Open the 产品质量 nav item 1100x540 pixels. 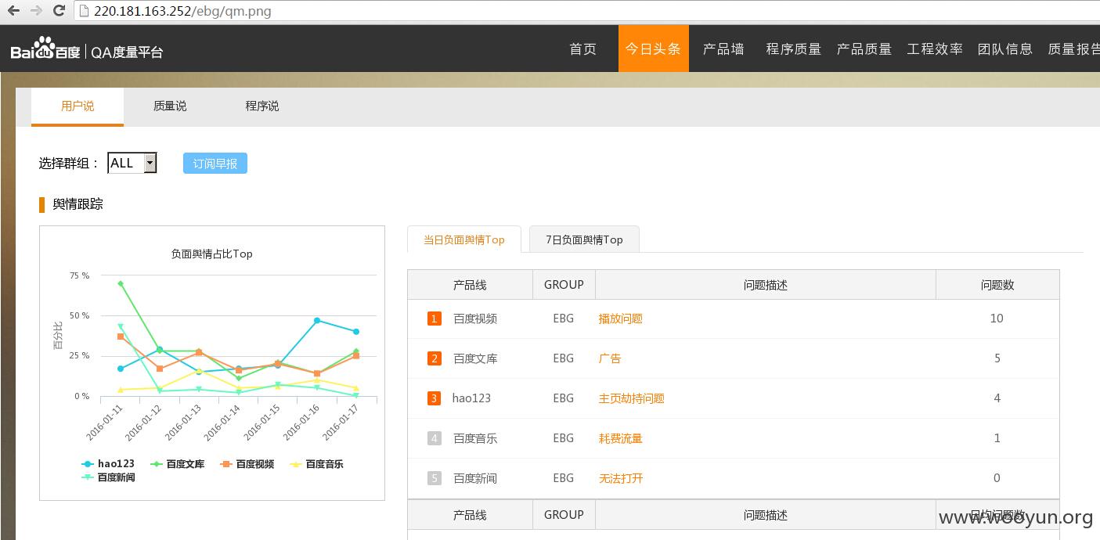tap(864, 49)
